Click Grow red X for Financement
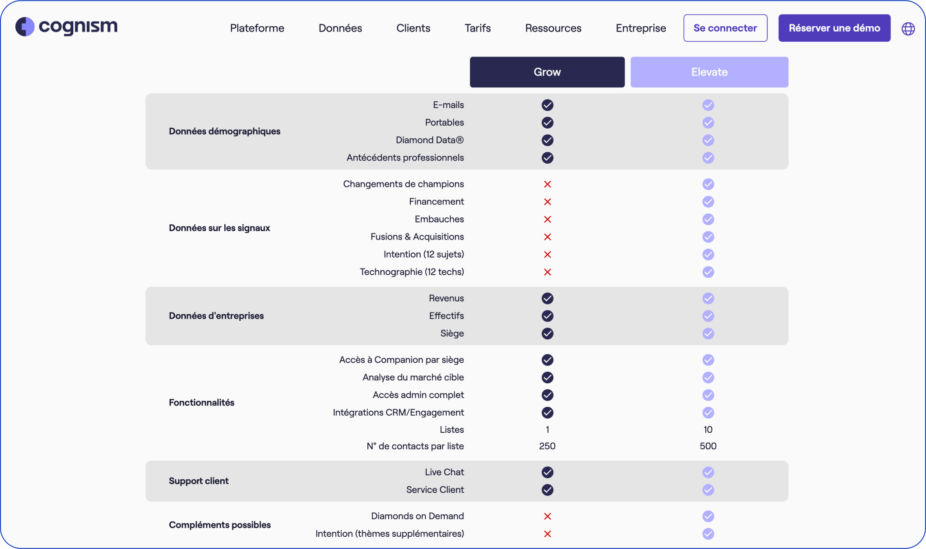The height and width of the screenshot is (549, 926). click(x=547, y=202)
